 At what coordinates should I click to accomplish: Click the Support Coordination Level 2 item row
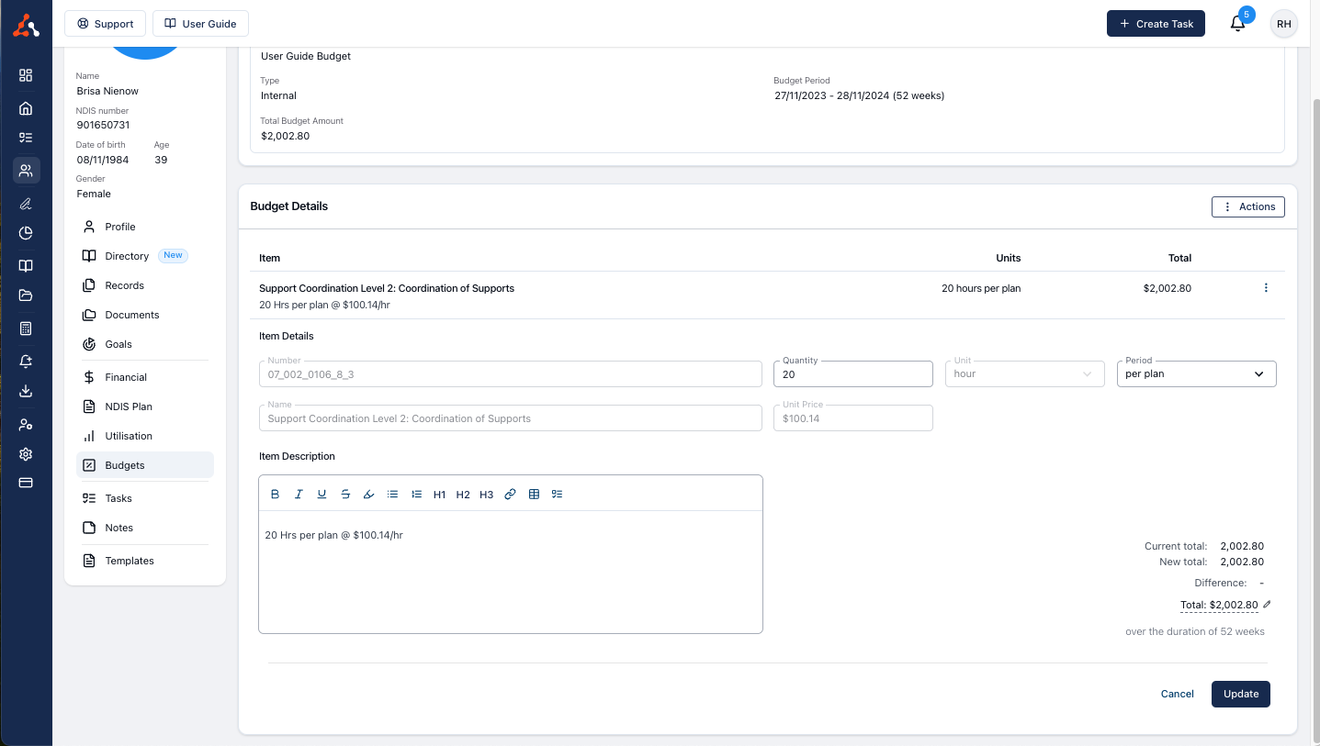(767, 295)
